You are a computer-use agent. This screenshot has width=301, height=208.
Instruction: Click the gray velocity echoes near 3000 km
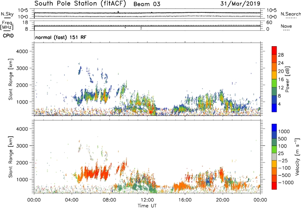[80, 148]
